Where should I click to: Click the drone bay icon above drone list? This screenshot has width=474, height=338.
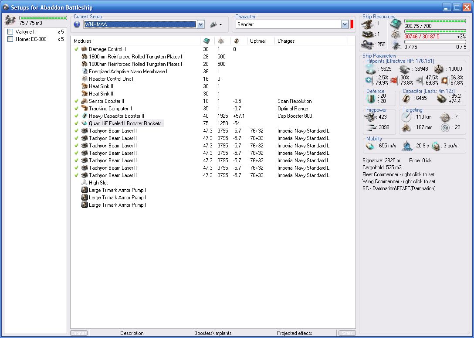click(10, 20)
